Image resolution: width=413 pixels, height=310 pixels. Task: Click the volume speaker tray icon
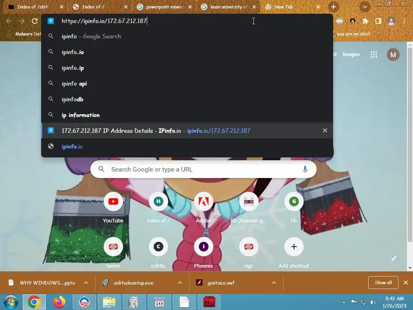pos(373,302)
